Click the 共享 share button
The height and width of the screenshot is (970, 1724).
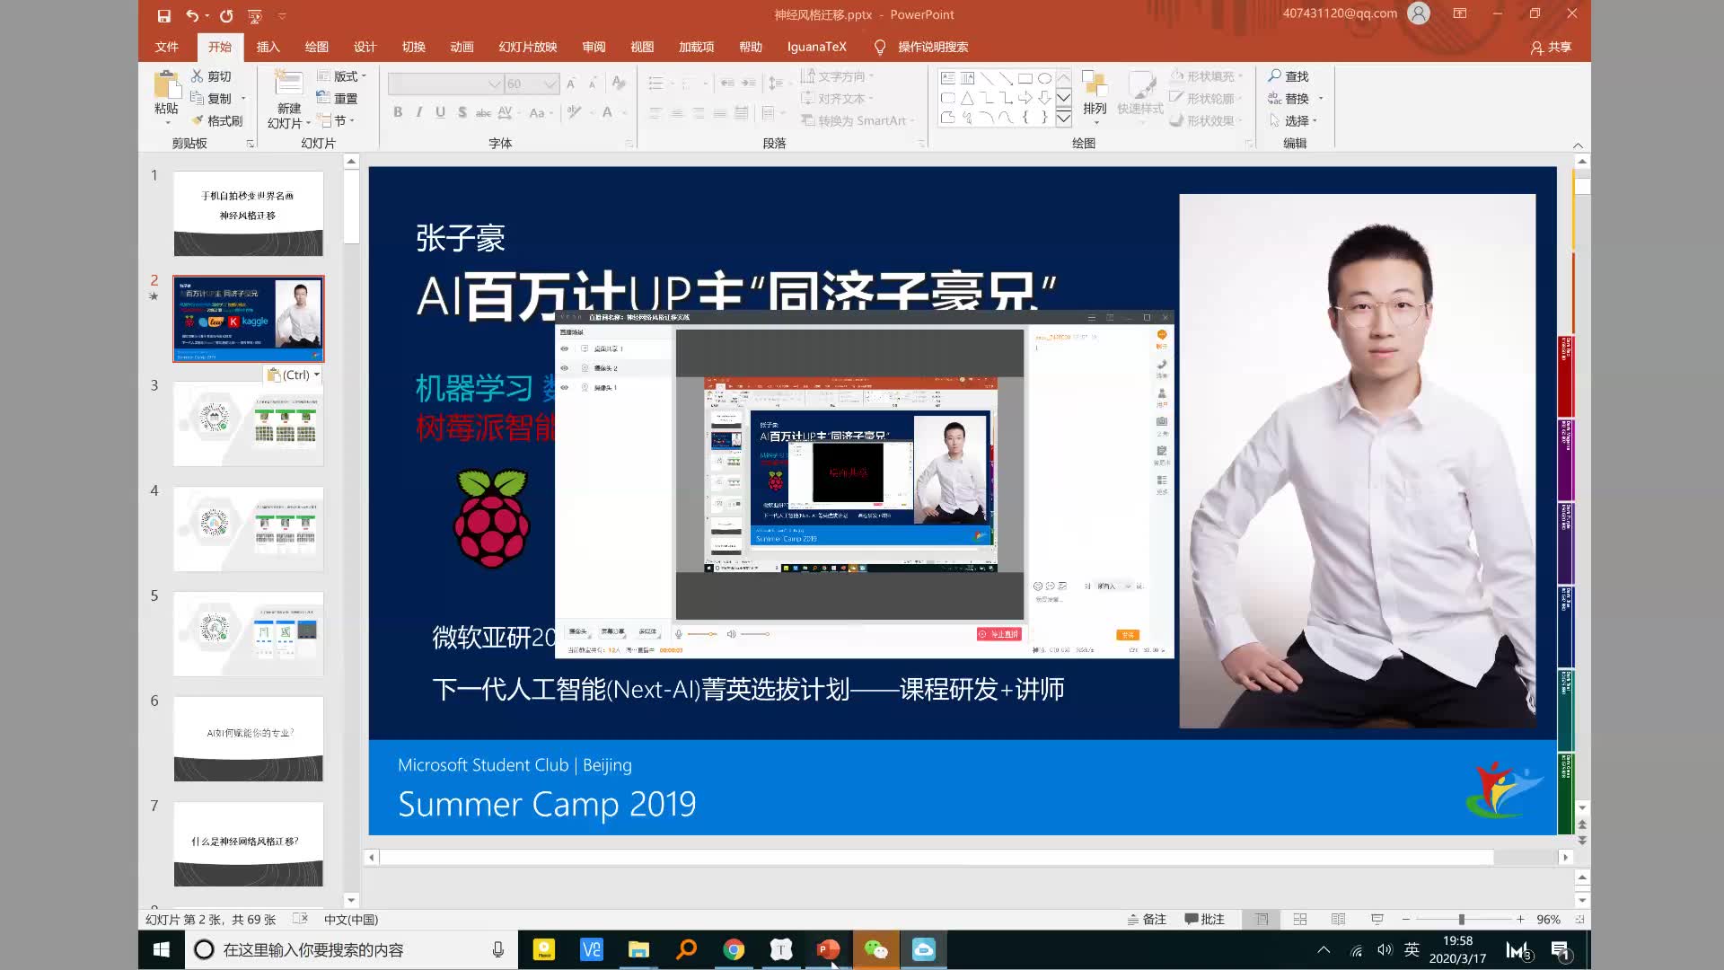(1552, 47)
